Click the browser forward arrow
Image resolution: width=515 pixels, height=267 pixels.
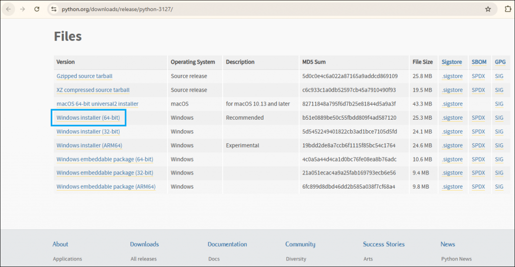(23, 9)
